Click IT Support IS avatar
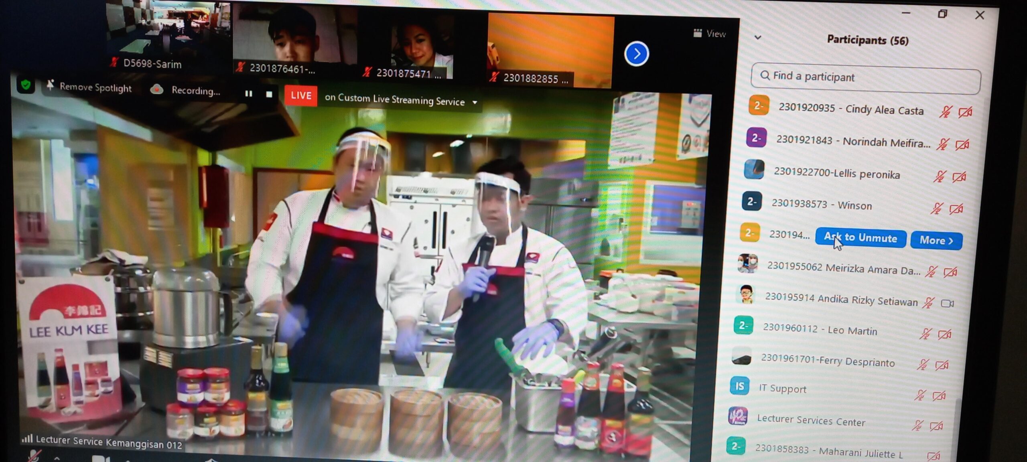 pos(740,386)
